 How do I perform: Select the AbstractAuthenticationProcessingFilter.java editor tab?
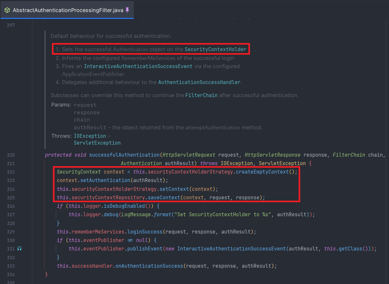pos(67,10)
